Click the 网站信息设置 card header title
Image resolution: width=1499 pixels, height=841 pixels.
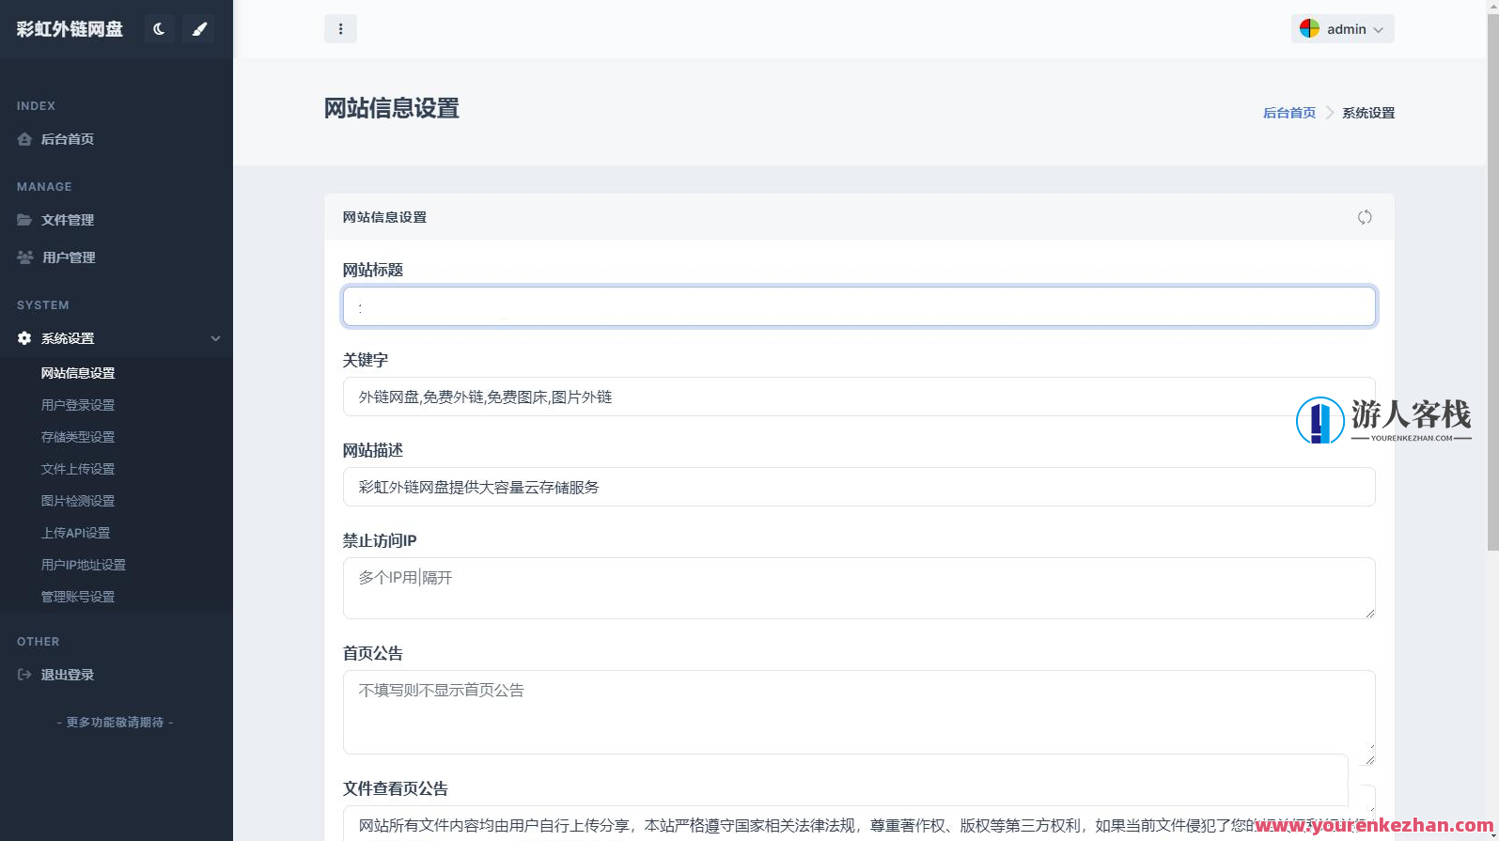coord(384,217)
